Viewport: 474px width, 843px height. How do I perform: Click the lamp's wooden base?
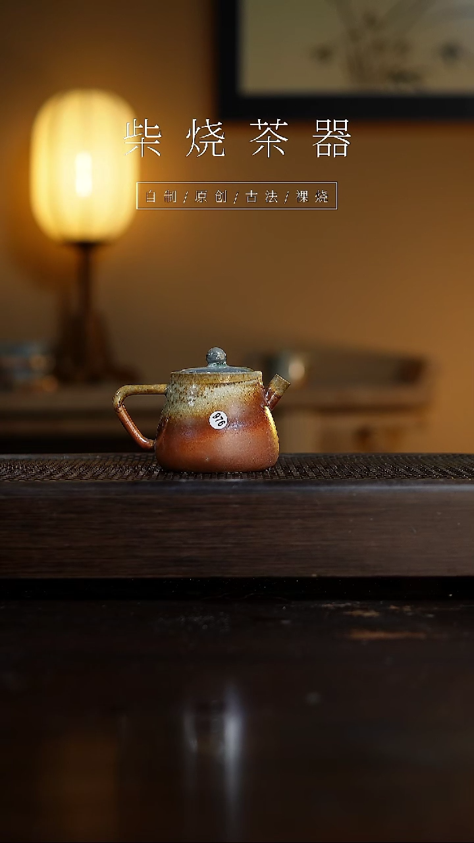click(x=82, y=316)
